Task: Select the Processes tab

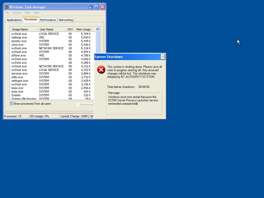Action: (x=31, y=19)
